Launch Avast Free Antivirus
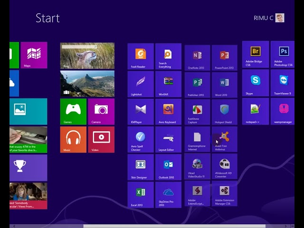 pos(225,139)
